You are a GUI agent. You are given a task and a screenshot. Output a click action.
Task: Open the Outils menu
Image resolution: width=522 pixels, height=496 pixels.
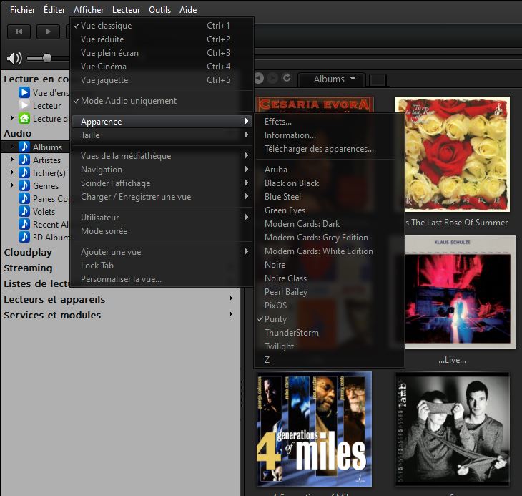point(159,10)
